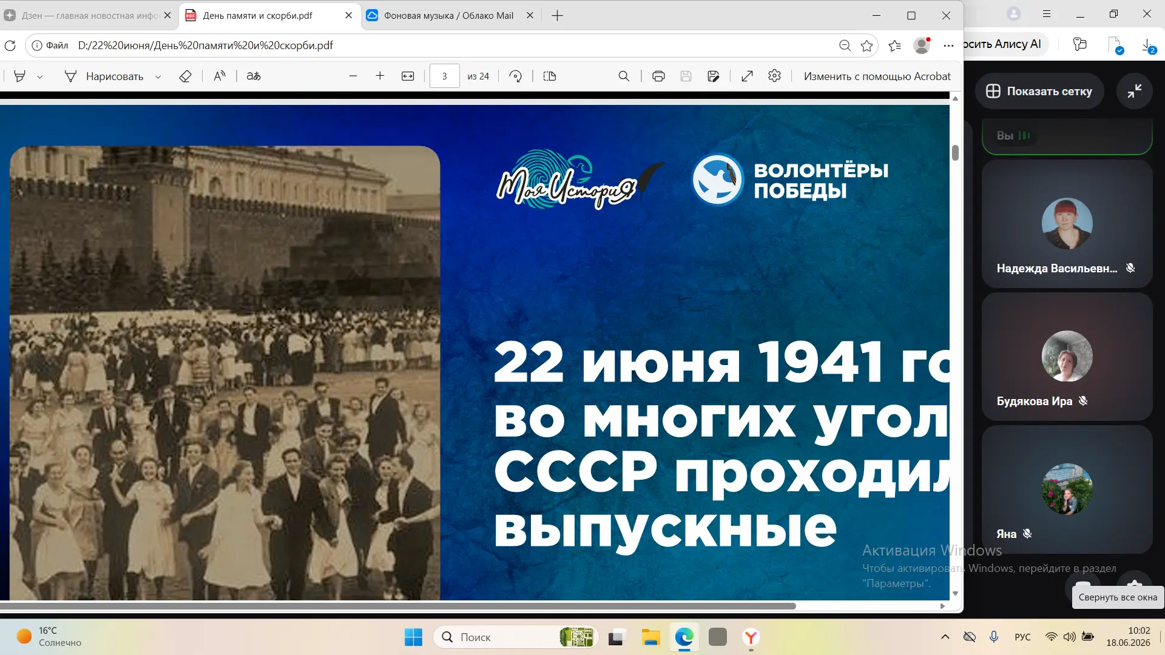
Task: Expand the highlight tool options chevron
Action: tap(39, 77)
